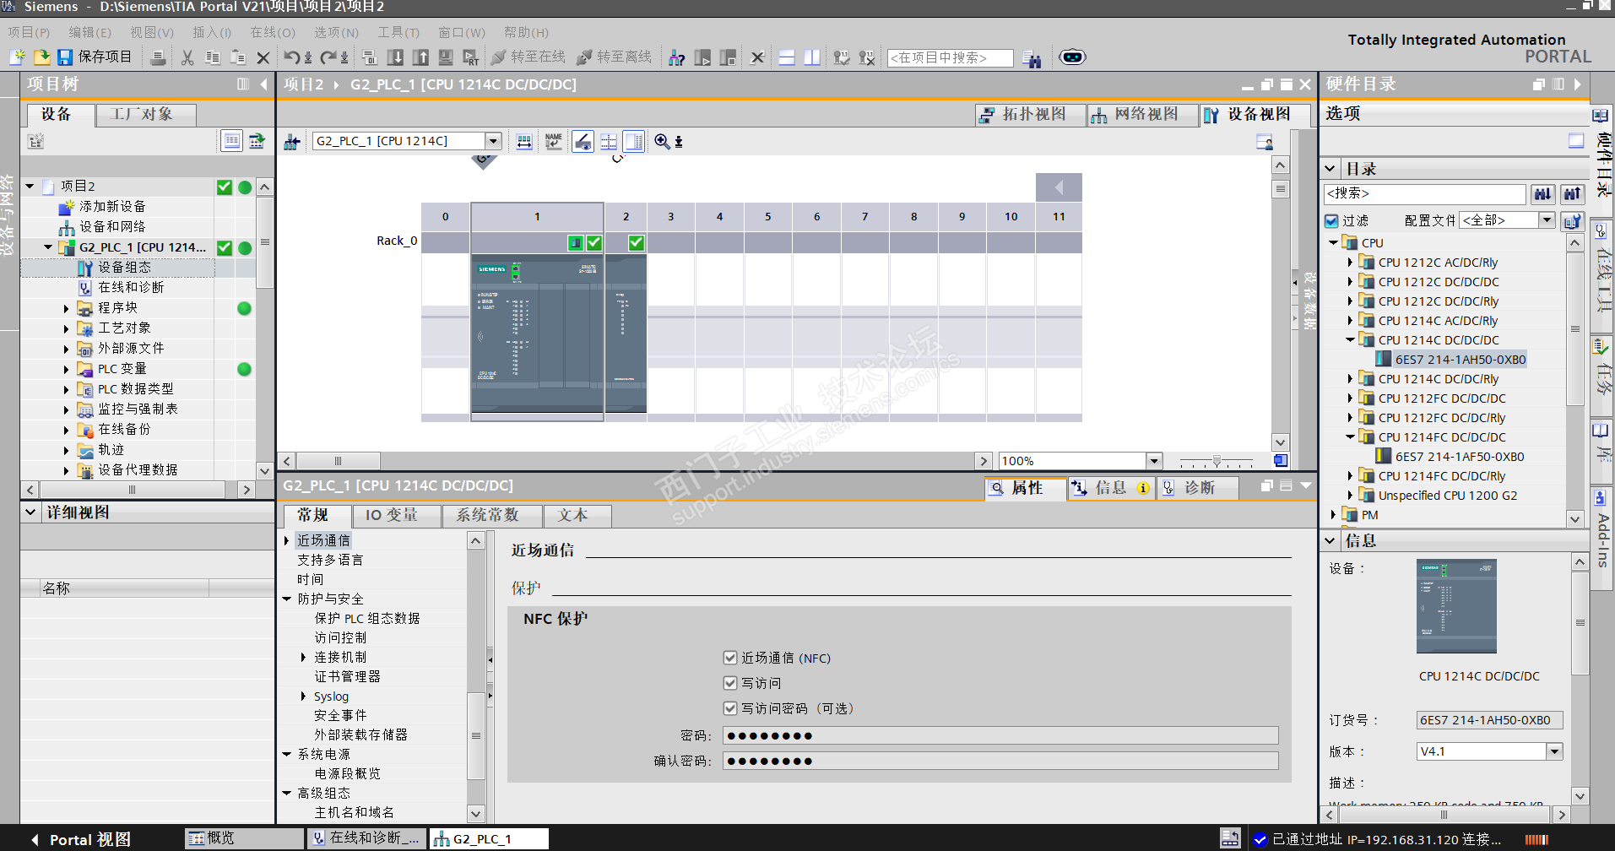Click the show module labels NAME icon
The height and width of the screenshot is (851, 1615).
click(x=553, y=141)
